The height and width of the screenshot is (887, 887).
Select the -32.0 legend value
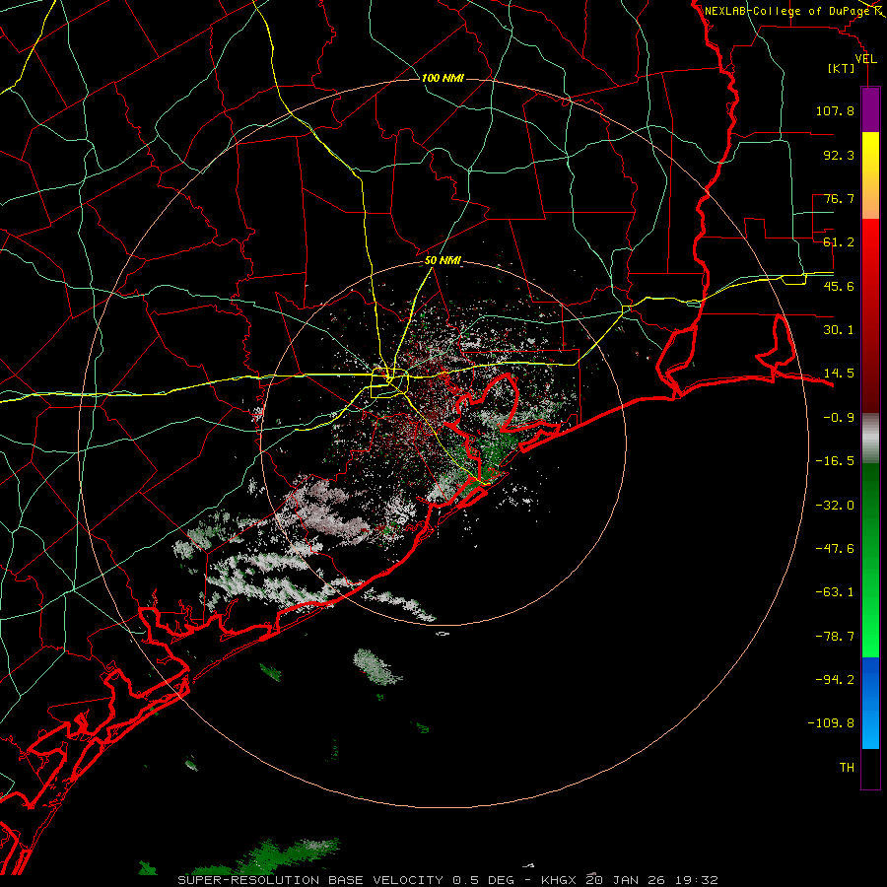click(835, 506)
